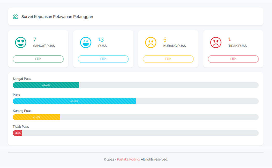Image resolution: width=272 pixels, height=168 pixels.
Task: Click the yellow Kurang Puas progress bar
Action: pyautogui.click(x=36, y=117)
